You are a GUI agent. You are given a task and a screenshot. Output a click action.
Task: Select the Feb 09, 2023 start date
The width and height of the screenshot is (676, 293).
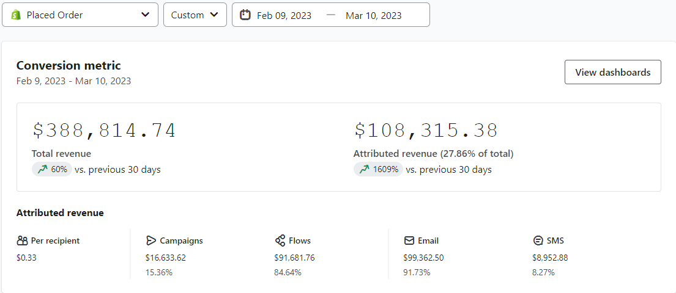[x=284, y=15]
